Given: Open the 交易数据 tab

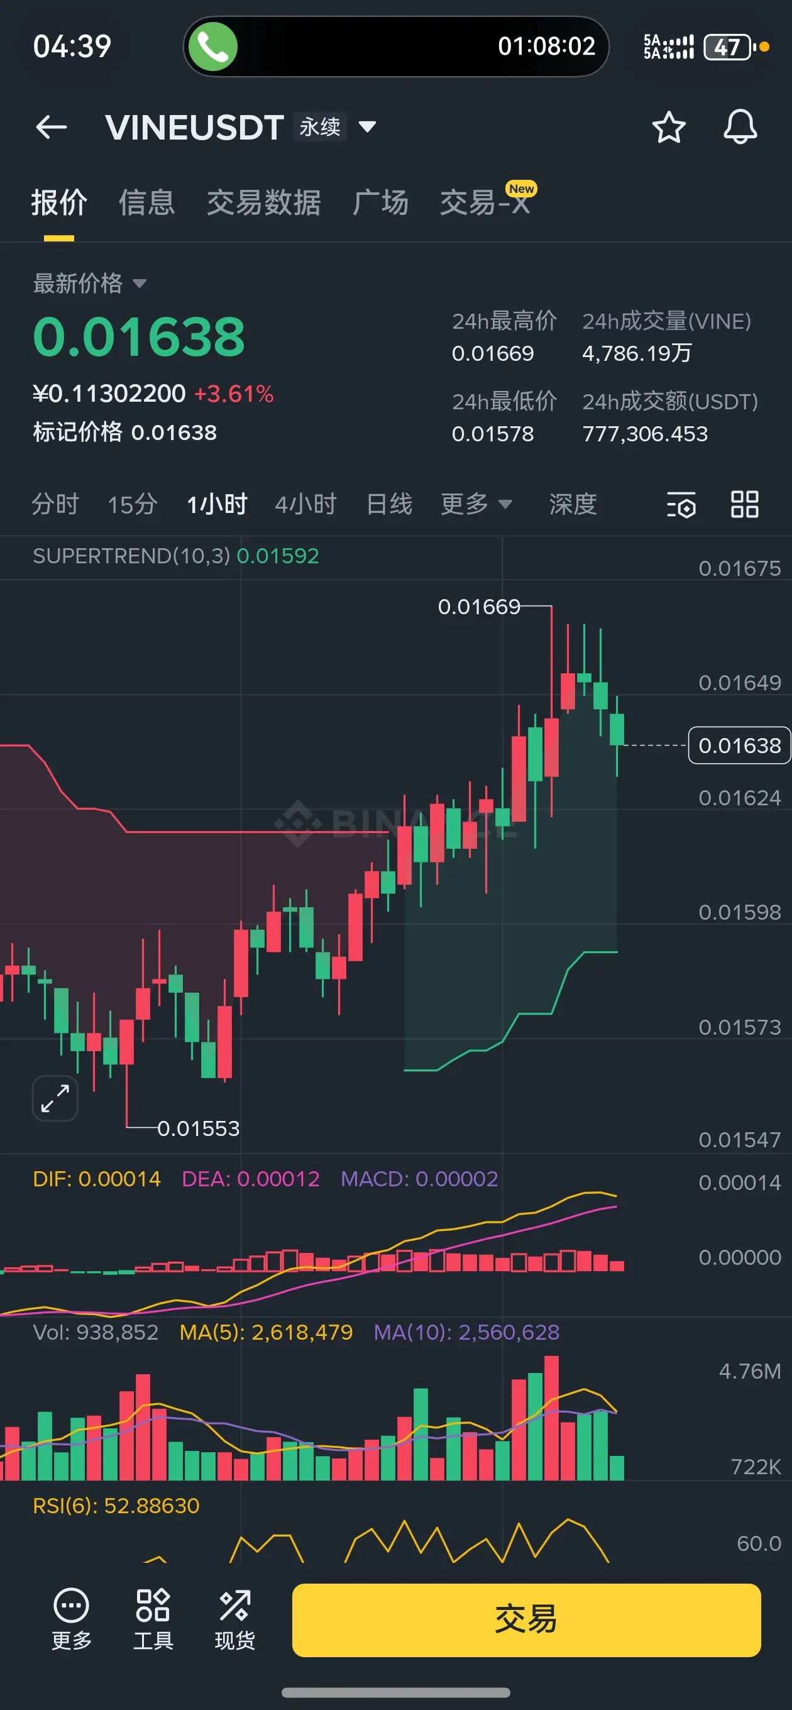Looking at the screenshot, I should pyautogui.click(x=263, y=202).
